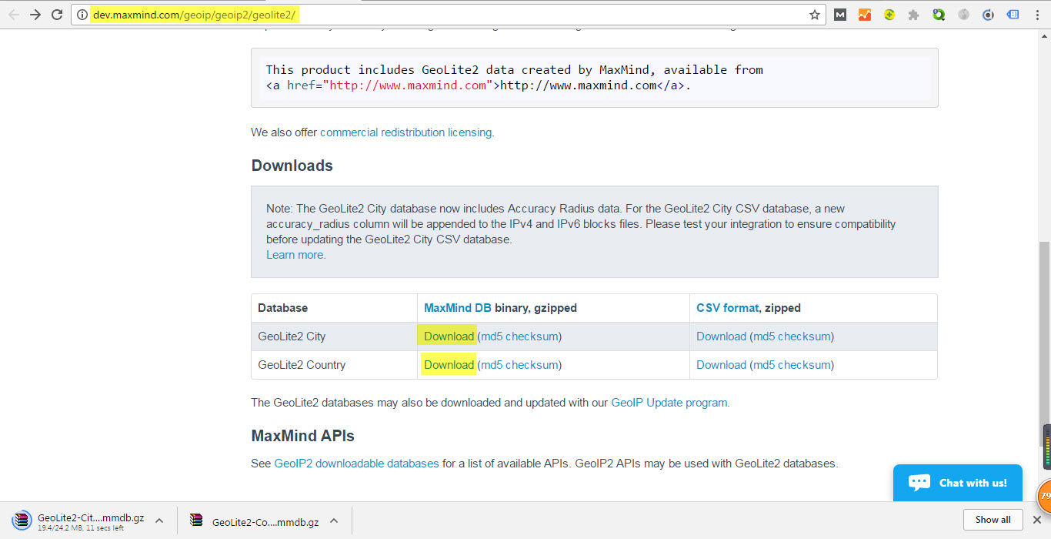Image resolution: width=1051 pixels, height=539 pixels.
Task: Open the green ring extension with badge
Action: pyautogui.click(x=939, y=15)
